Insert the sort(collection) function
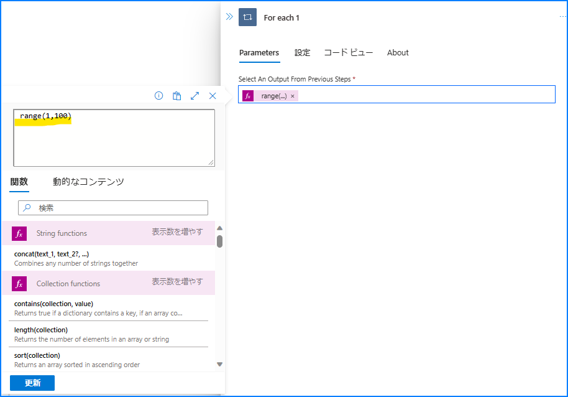 point(108,360)
